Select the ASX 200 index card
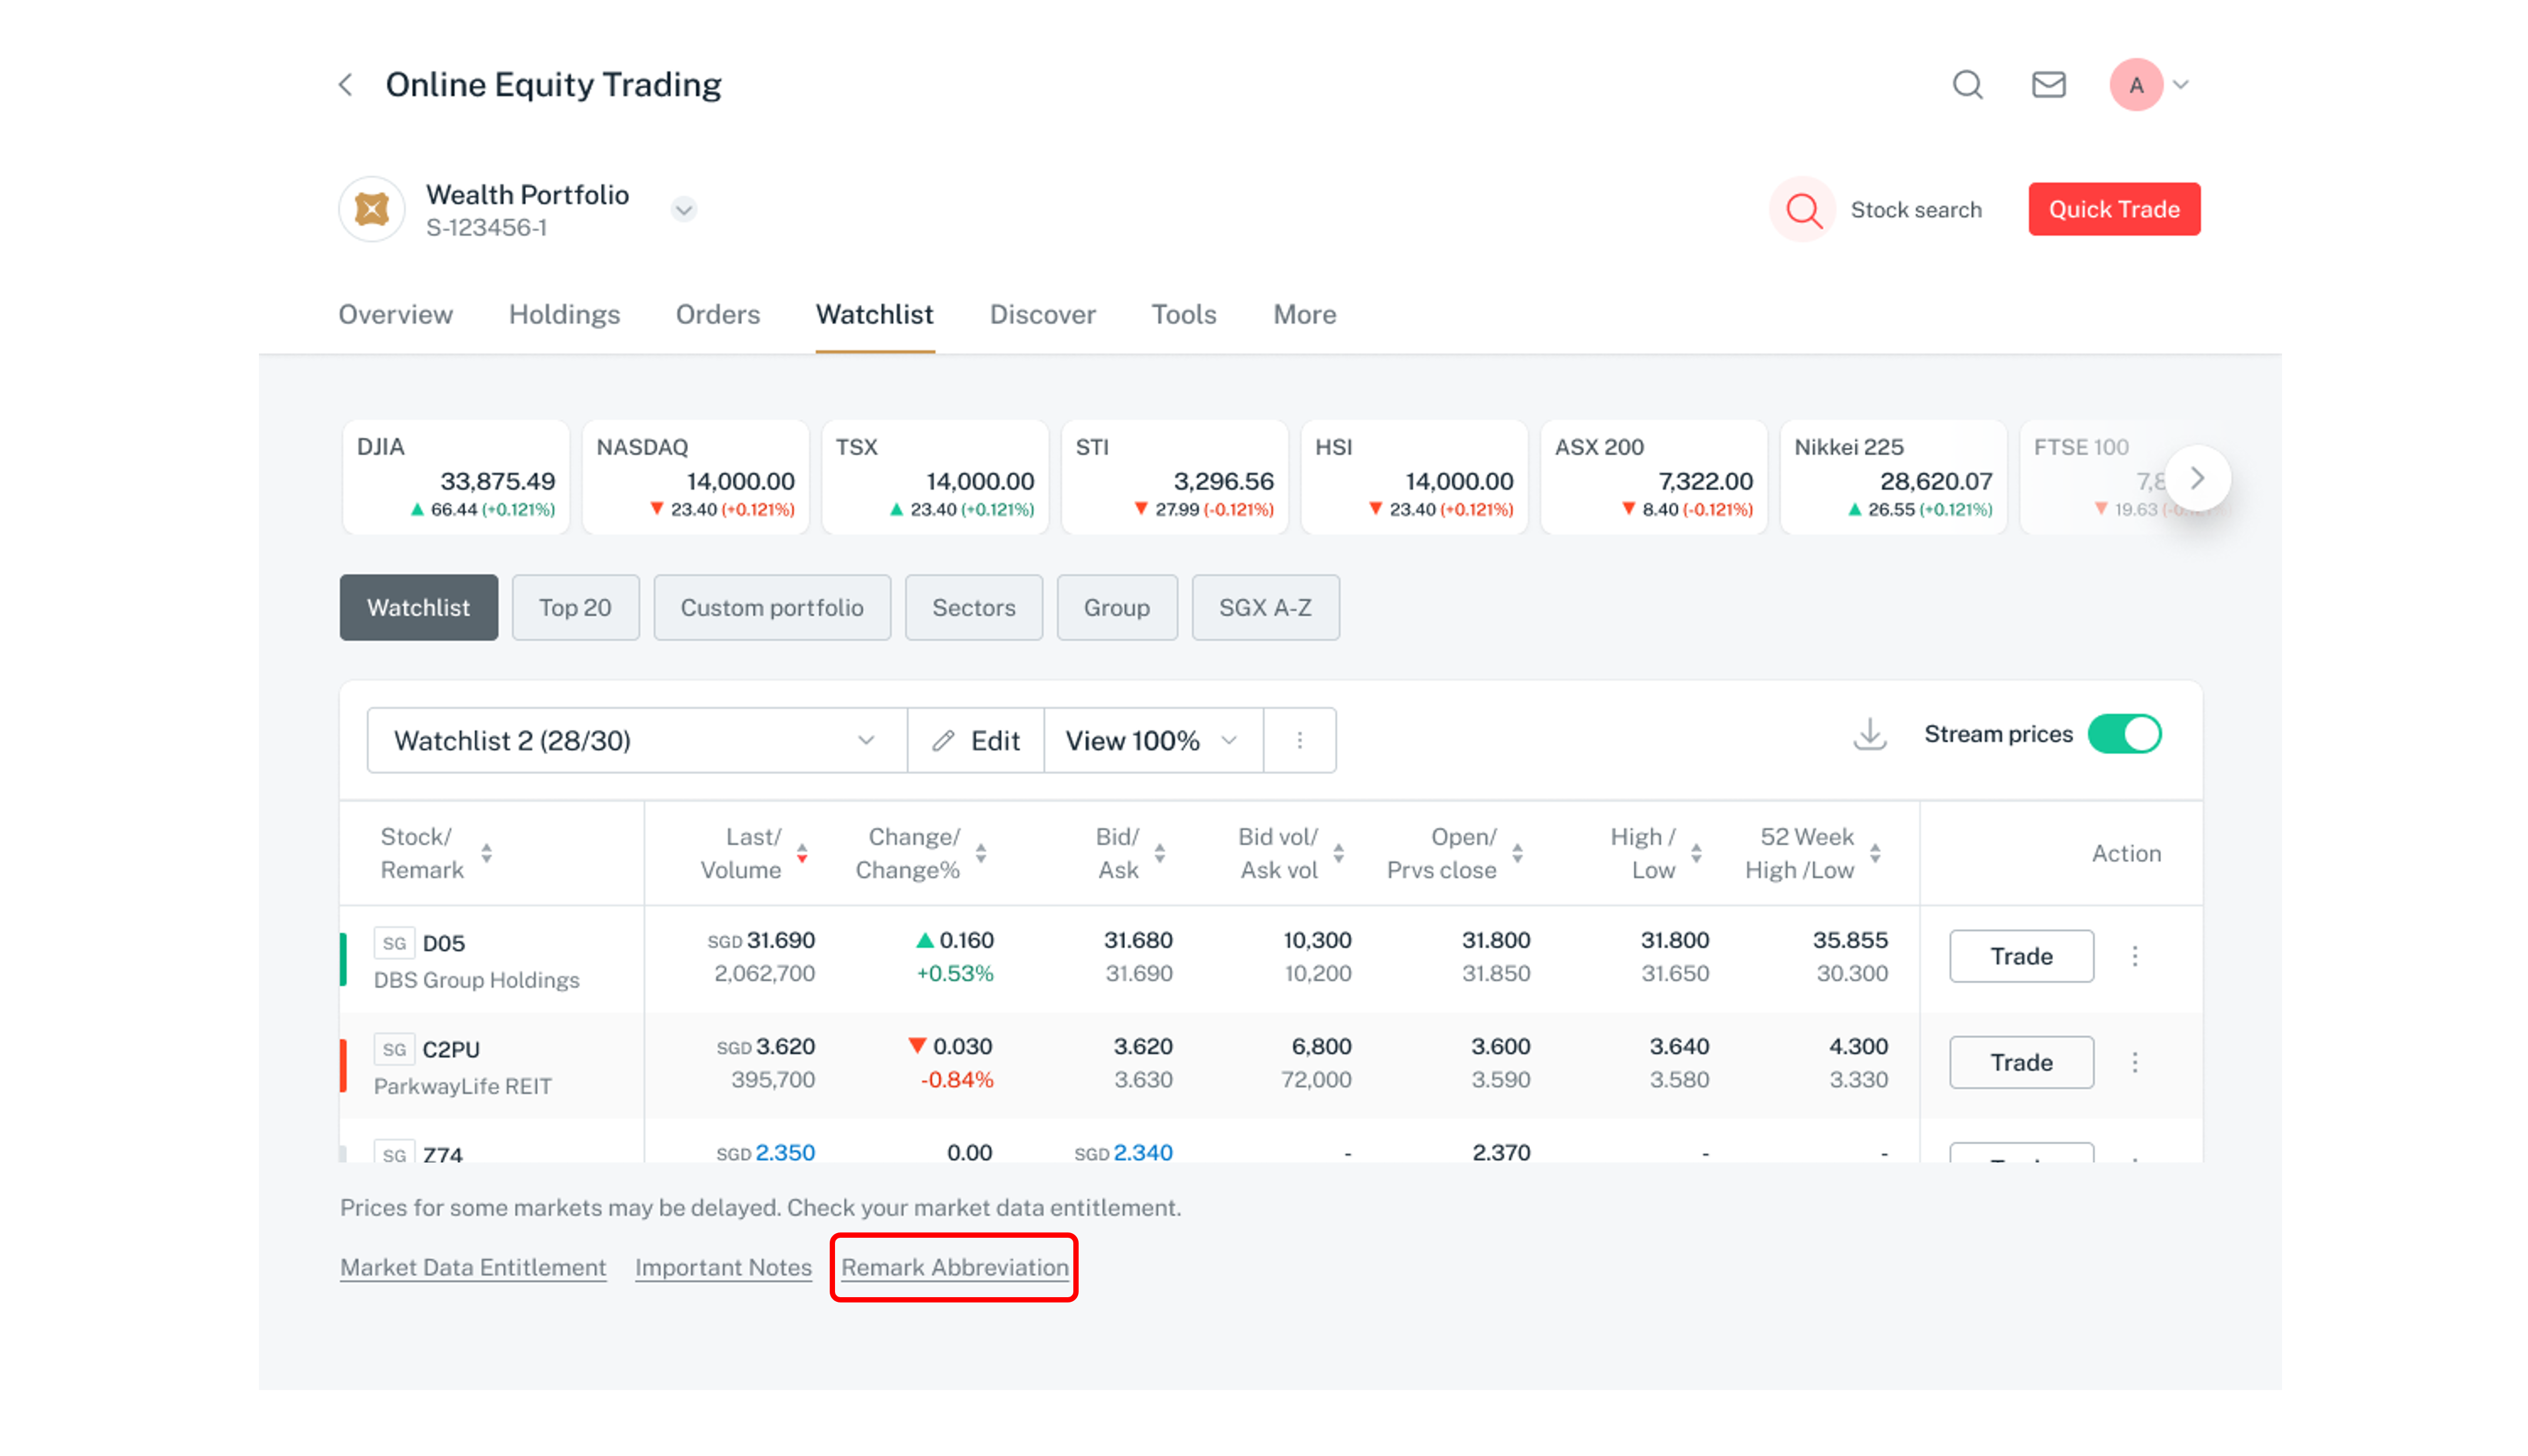Screen dimensions: 2528x1456 click(1653, 477)
